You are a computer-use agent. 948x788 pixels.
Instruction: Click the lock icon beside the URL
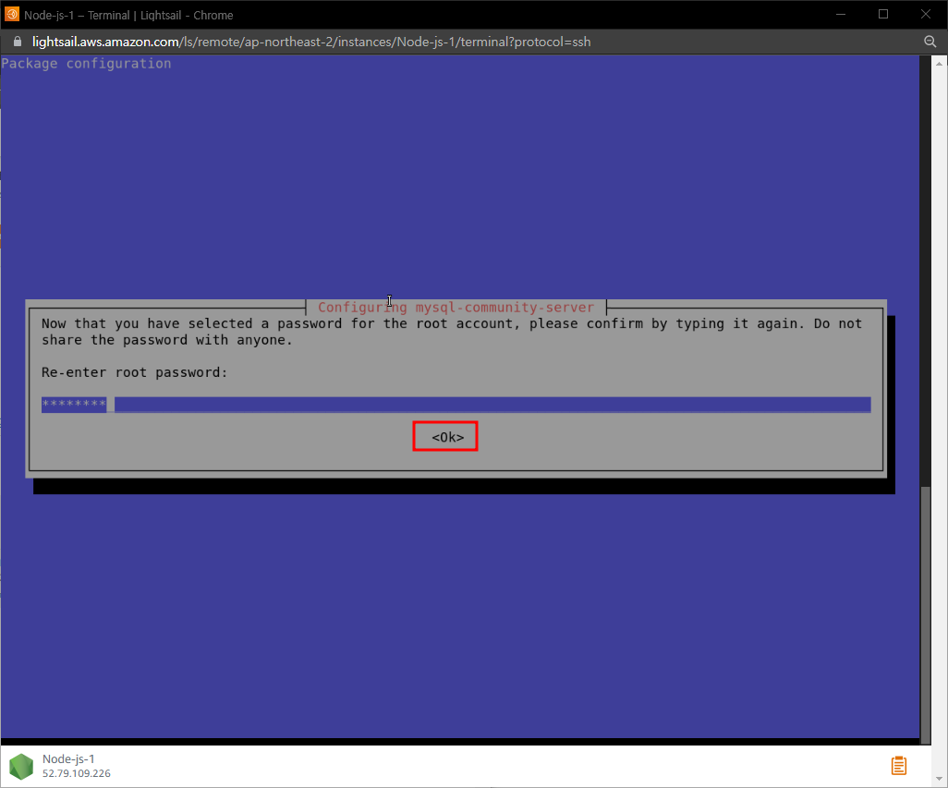point(18,42)
